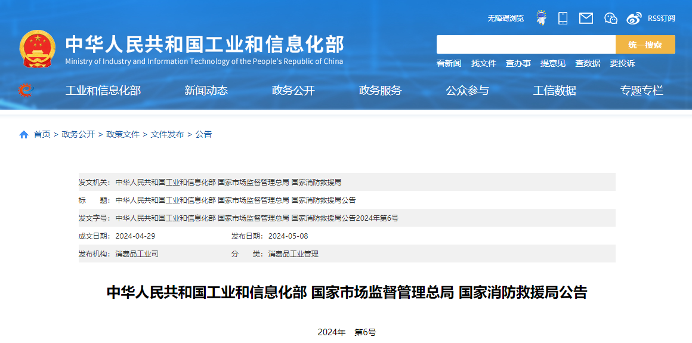692x343 pixels.
Task: Focus the site search input field
Action: [526, 45]
